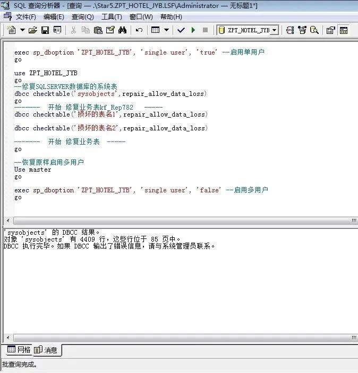Run the query with the green play button
Image resolution: width=358 pixels, height=373 pixels.
coord(193,30)
